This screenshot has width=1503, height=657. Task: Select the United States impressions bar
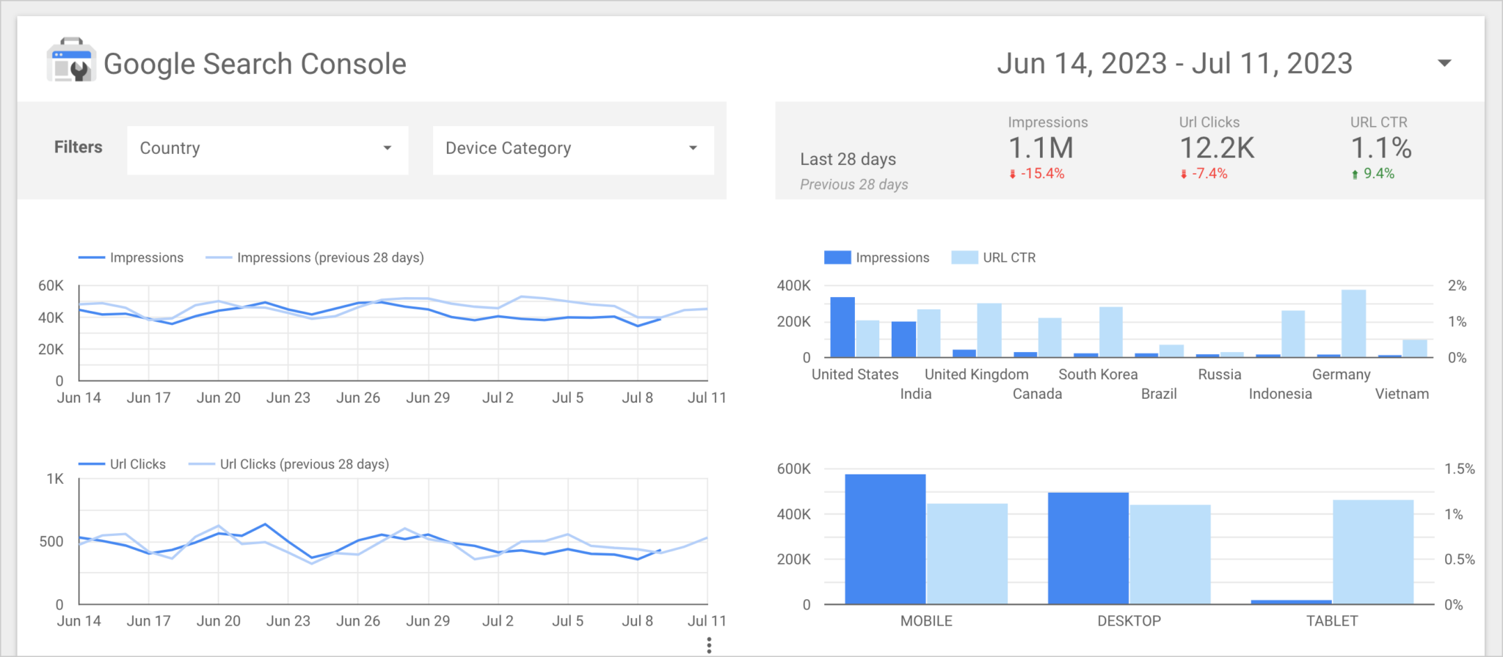coord(843,327)
